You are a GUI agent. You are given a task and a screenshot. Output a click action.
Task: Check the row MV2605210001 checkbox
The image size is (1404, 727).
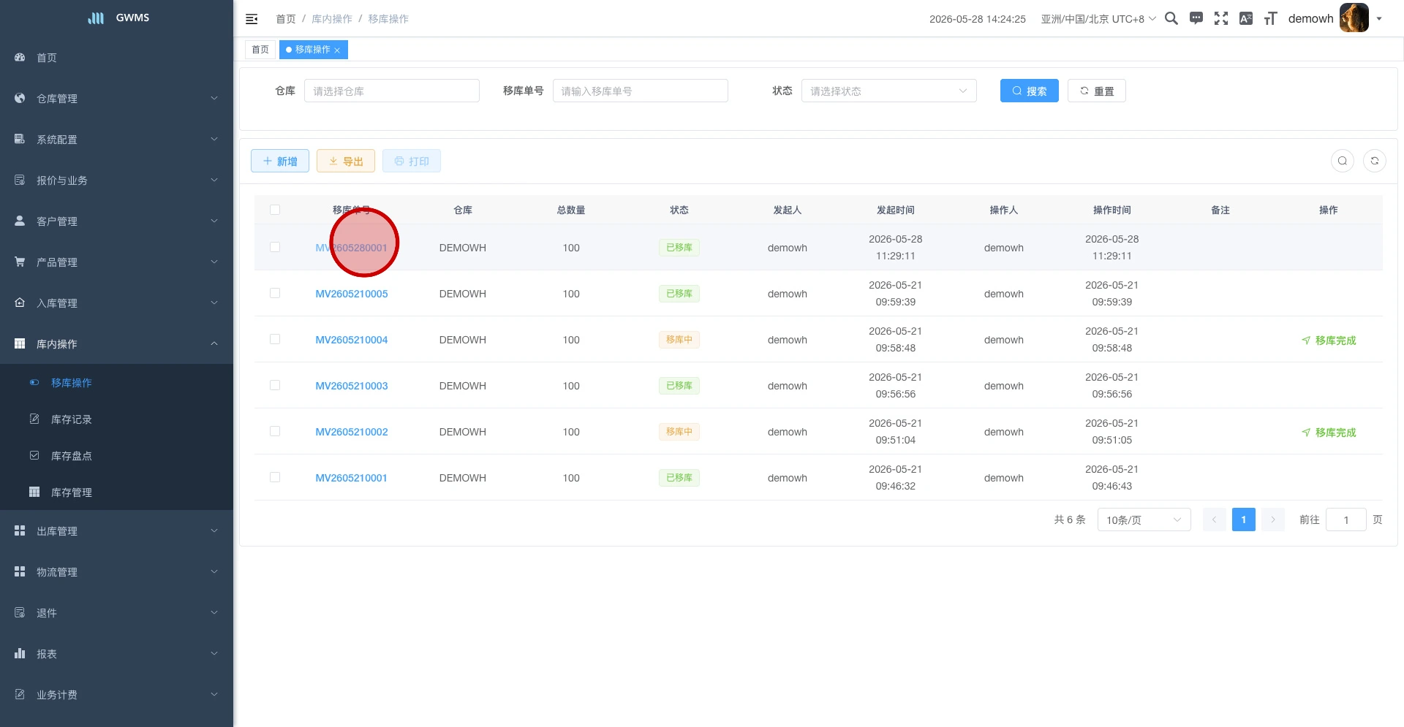tap(275, 477)
